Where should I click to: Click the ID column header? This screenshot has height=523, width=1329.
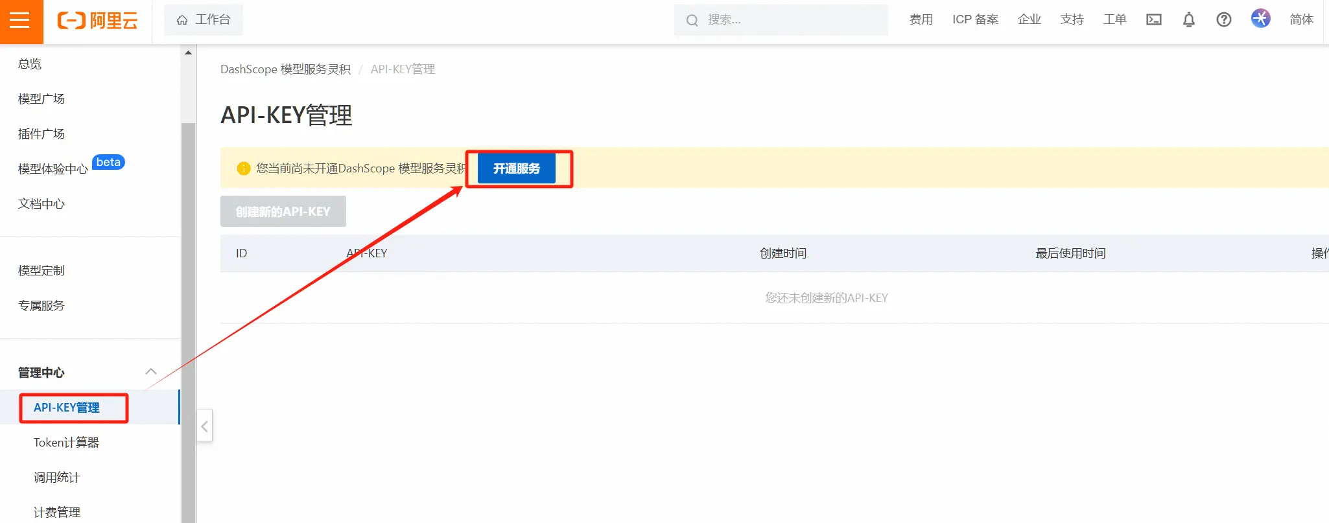pos(241,253)
